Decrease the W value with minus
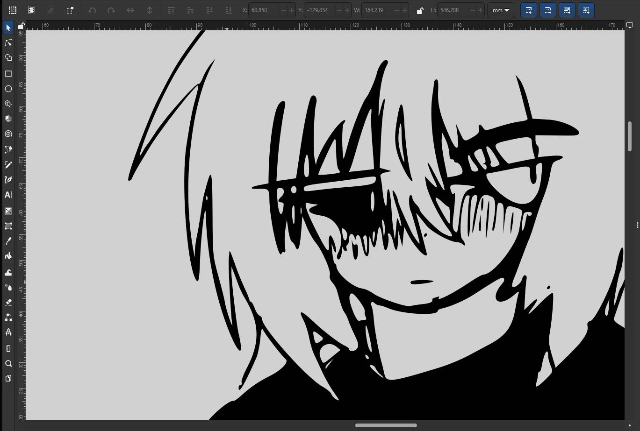640x431 pixels. 397,10
